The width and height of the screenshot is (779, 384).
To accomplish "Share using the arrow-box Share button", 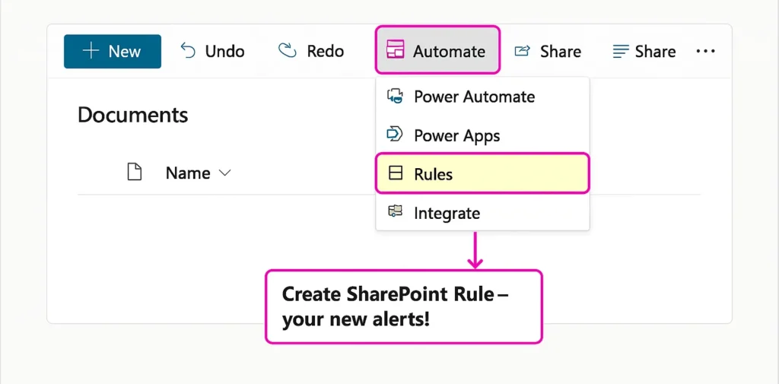I will coord(548,51).
